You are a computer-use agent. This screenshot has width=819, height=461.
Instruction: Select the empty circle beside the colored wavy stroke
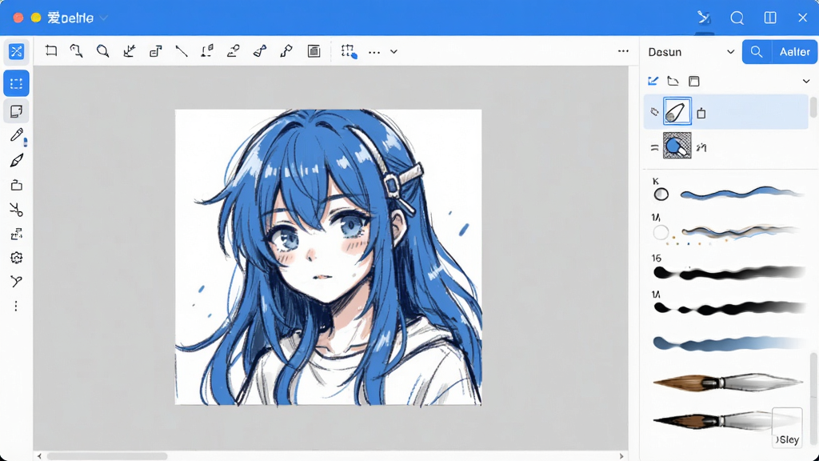(x=661, y=233)
